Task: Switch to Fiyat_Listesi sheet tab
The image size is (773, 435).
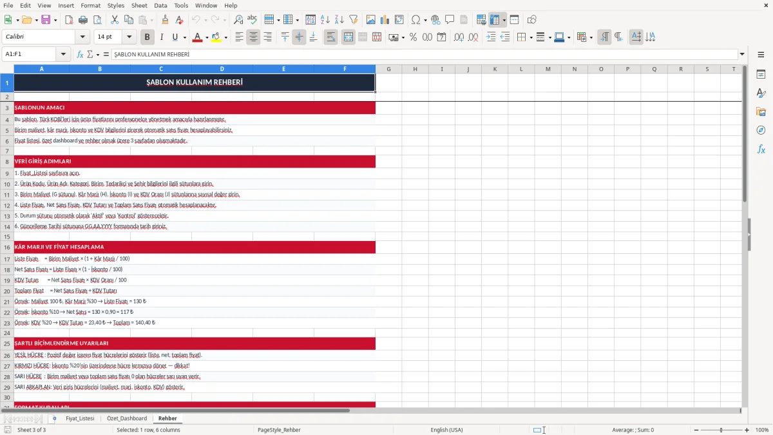Action: [80, 418]
